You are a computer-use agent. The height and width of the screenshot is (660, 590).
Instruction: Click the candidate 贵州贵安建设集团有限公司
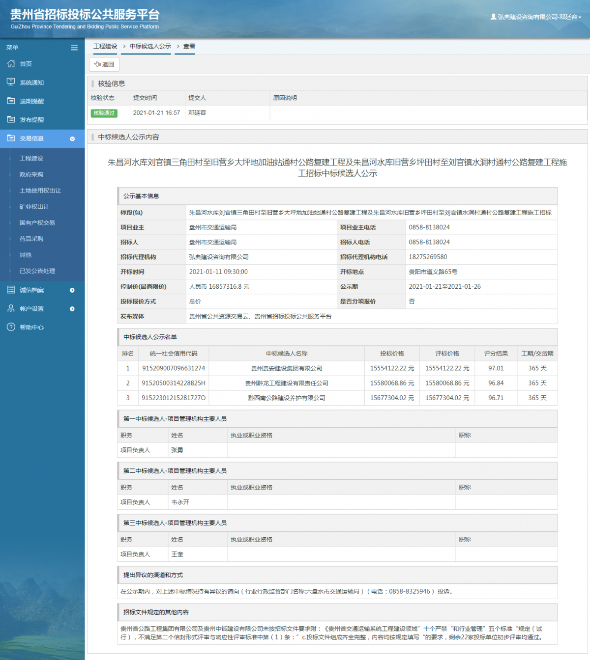[x=287, y=368]
